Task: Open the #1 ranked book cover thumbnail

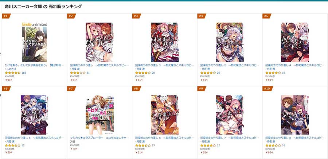Action: [x=35, y=42]
